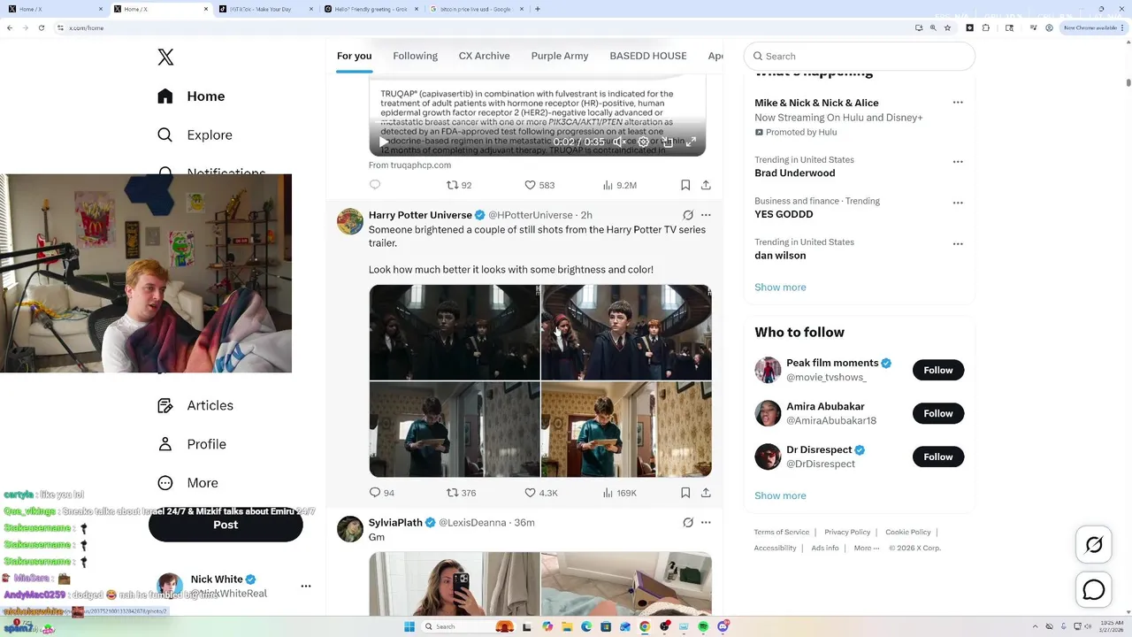
Task: Open the CX Archive tab
Action: point(484,56)
